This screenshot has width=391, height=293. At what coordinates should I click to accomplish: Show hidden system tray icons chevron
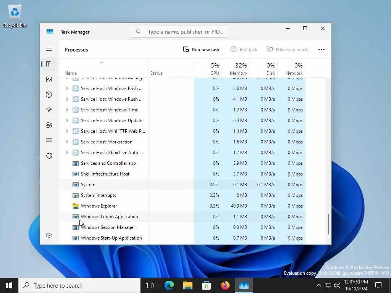pos(319,285)
